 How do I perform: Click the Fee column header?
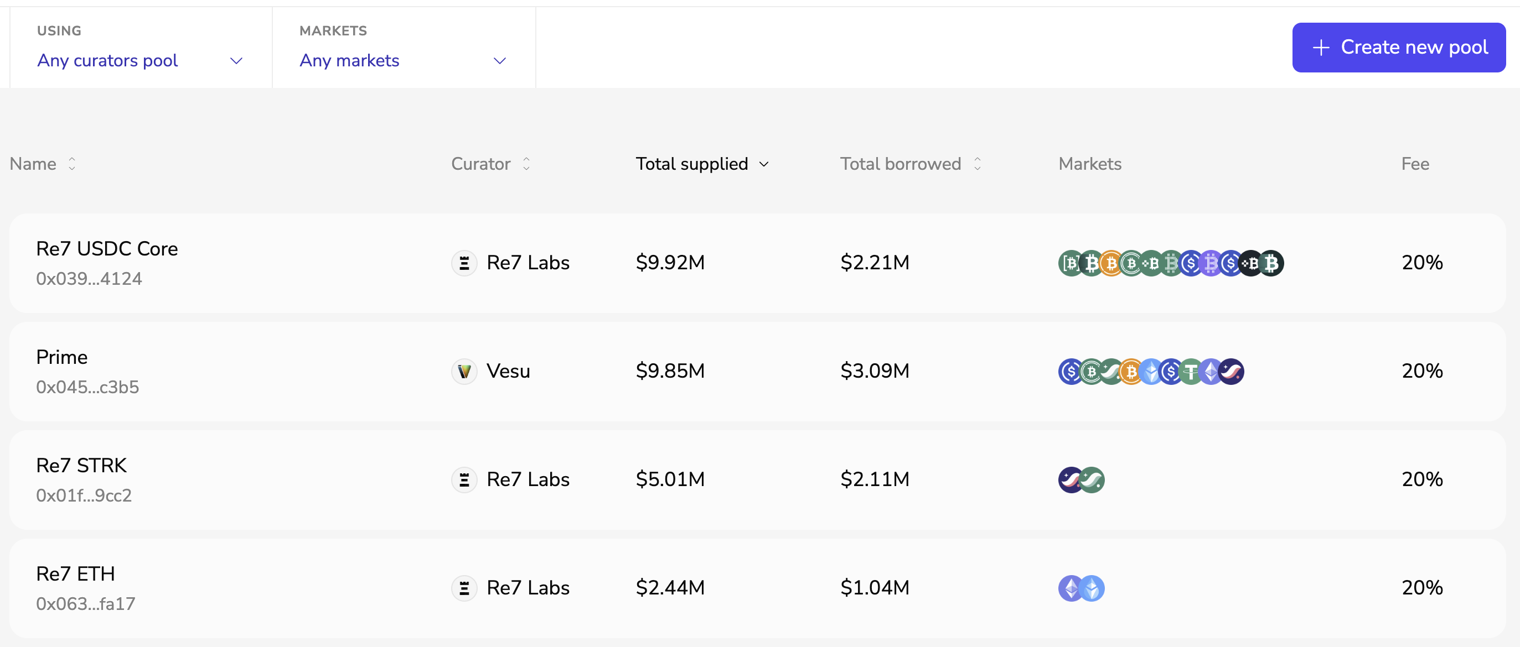point(1415,164)
